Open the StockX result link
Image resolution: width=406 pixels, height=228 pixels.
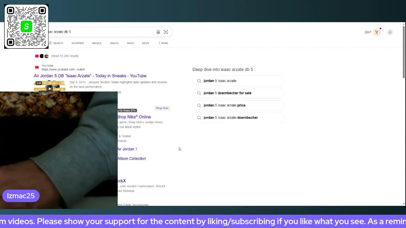pyautogui.click(x=122, y=181)
